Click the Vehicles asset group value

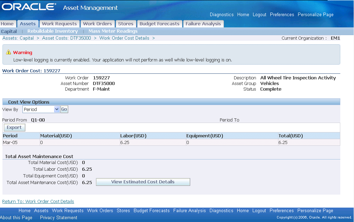(270, 84)
